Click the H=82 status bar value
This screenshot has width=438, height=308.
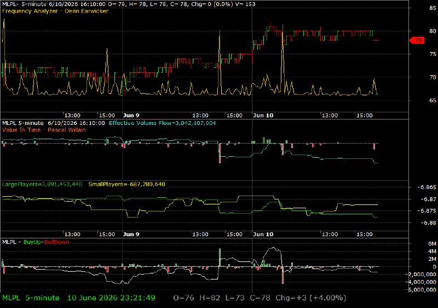[x=210, y=298]
